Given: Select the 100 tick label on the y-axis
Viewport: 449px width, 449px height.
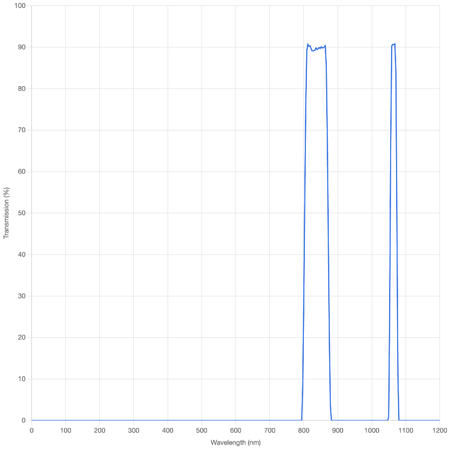Looking at the screenshot, I should (x=20, y=6).
